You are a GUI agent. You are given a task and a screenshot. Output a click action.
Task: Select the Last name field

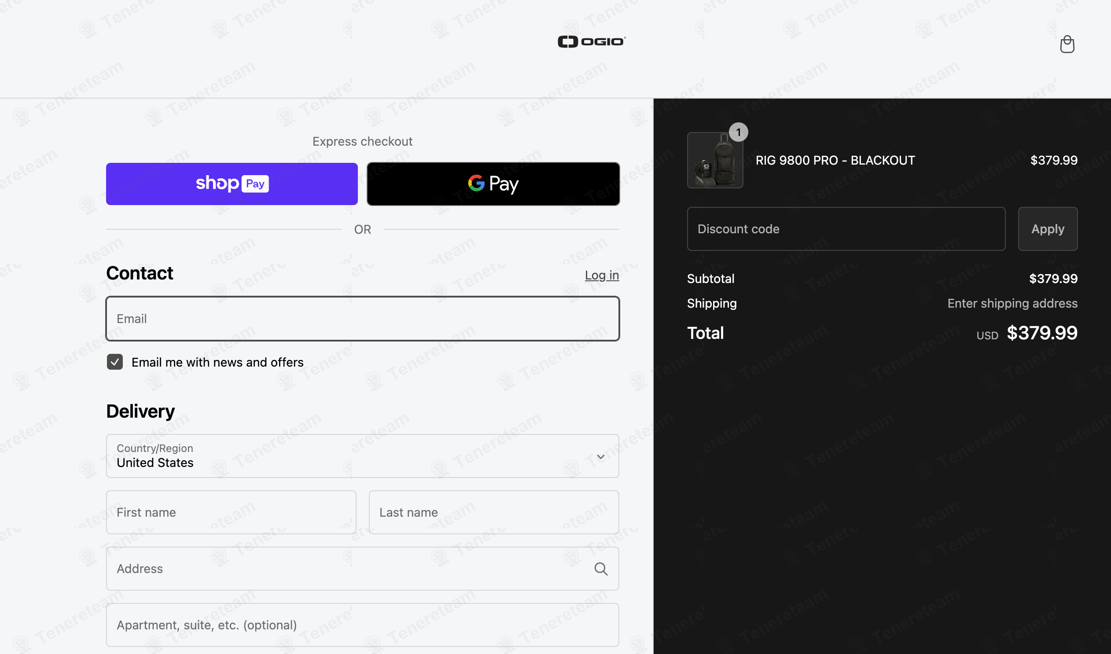point(493,512)
